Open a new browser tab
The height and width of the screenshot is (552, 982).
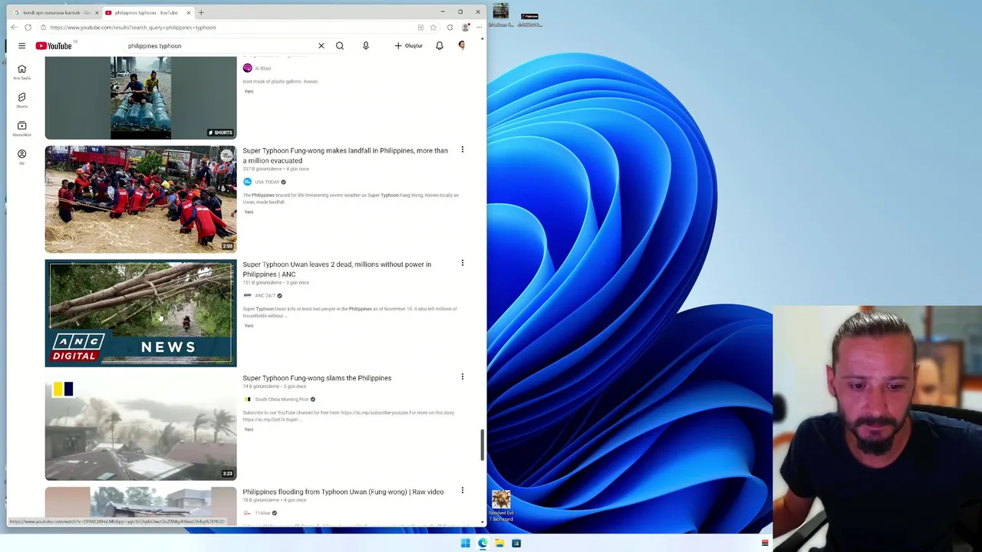(x=201, y=12)
